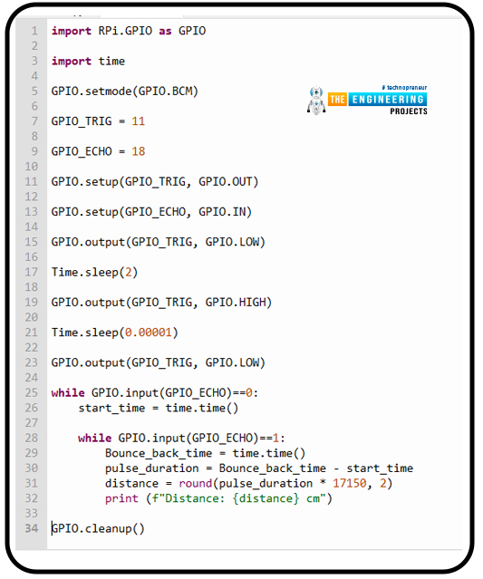Screen dimensions: 483x579
Task: Click the robot mascot logo icon
Action: (x=316, y=100)
